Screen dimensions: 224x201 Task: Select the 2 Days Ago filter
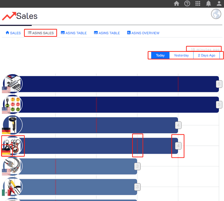point(206,55)
